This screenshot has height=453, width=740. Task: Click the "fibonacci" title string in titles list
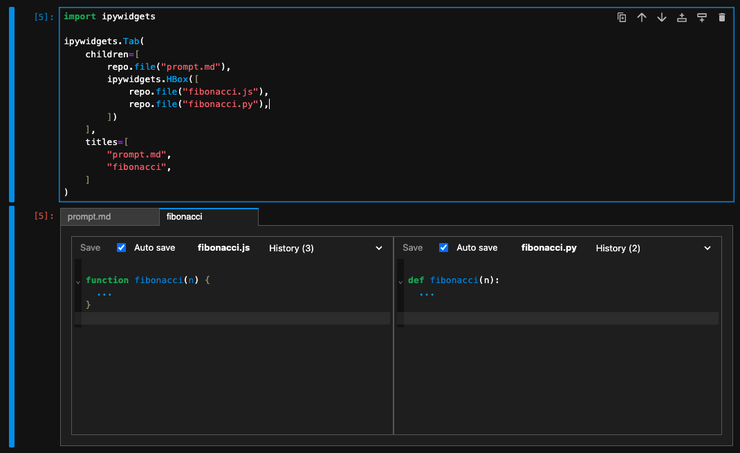pos(136,167)
